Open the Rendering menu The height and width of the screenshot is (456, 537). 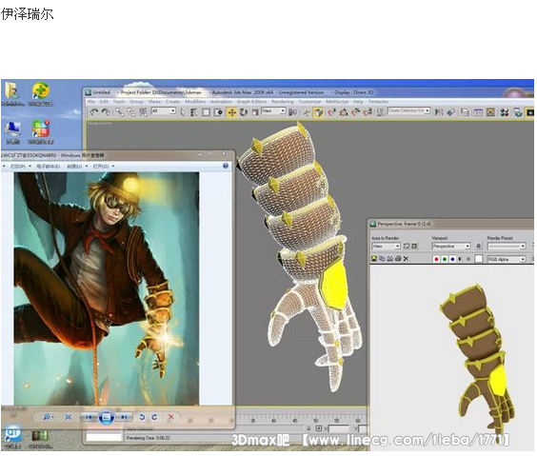click(283, 102)
